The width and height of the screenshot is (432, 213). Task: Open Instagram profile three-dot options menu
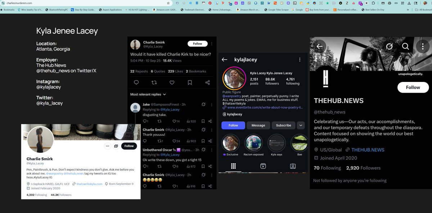click(300, 60)
